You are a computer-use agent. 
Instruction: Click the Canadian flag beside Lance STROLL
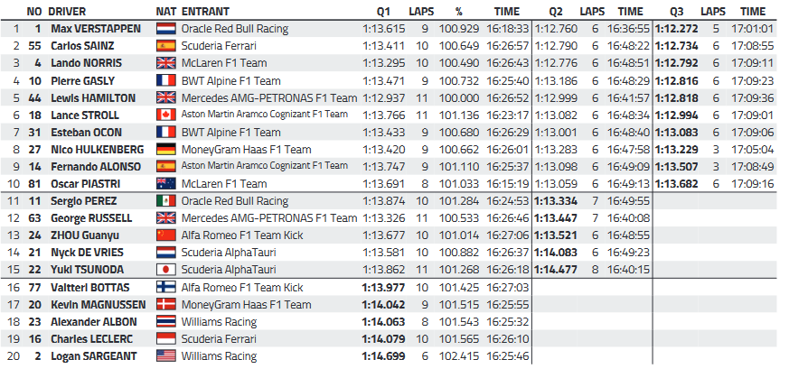(x=166, y=115)
